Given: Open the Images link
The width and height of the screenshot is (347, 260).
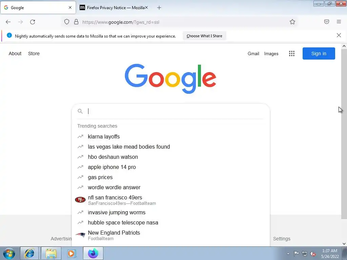Looking at the screenshot, I should 271,53.
